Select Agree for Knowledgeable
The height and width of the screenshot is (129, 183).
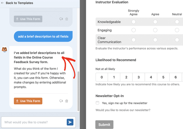click(155, 22)
